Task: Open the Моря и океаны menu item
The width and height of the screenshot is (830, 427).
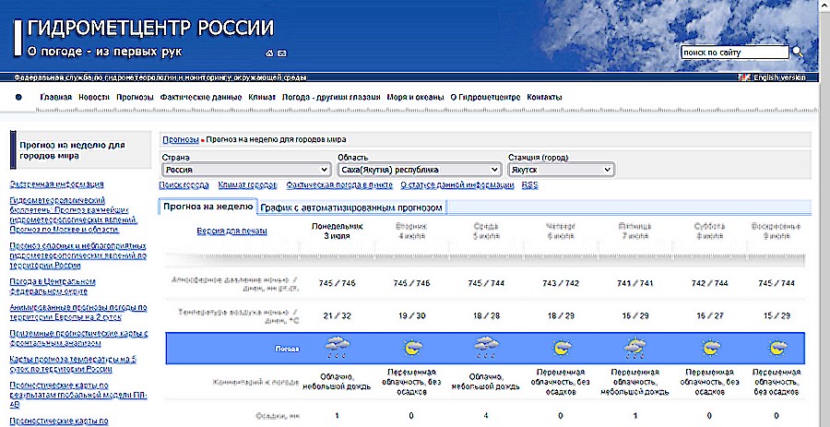Action: pos(415,98)
